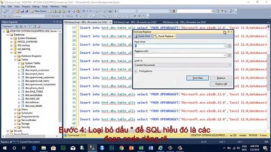Open the Edit menu
271x152 pixels.
(x=10, y=7)
